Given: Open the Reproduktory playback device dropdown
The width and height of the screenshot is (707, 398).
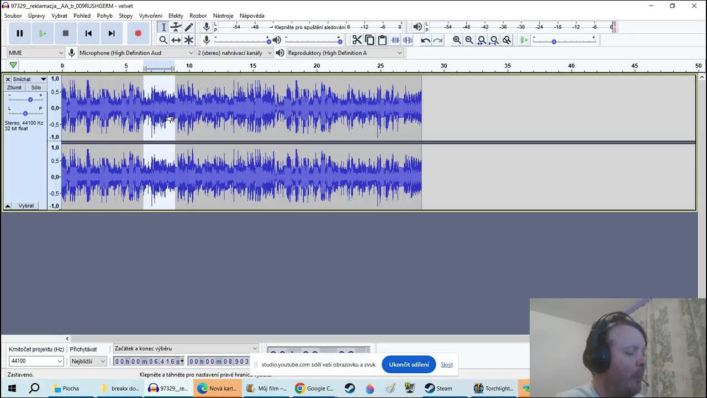Looking at the screenshot, I should pos(345,53).
